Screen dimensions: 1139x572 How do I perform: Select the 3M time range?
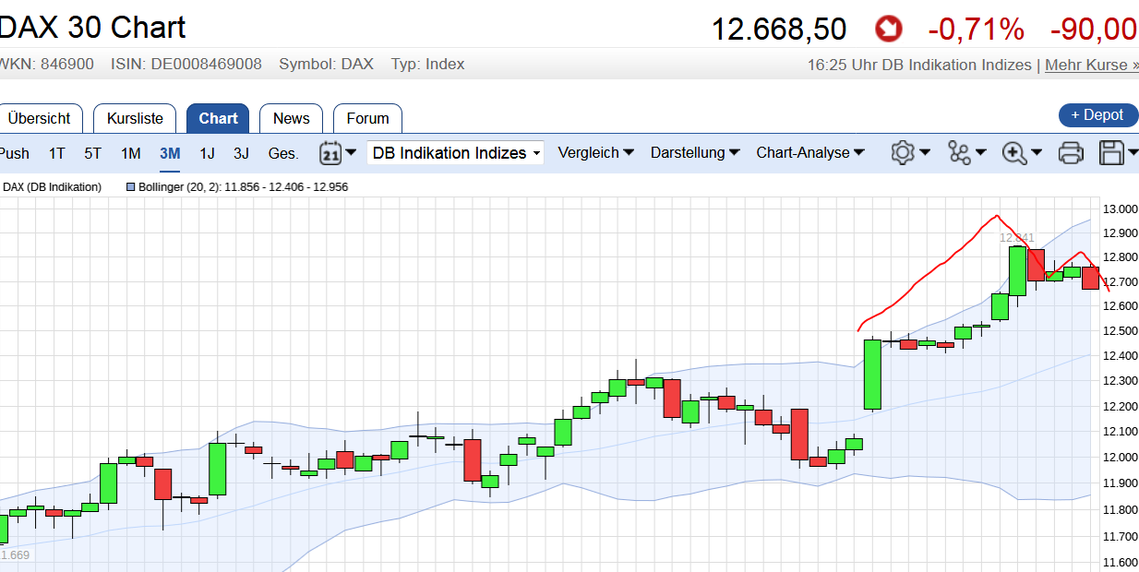[170, 153]
